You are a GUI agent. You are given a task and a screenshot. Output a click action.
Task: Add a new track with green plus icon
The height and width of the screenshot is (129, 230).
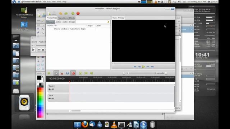click(x=49, y=73)
